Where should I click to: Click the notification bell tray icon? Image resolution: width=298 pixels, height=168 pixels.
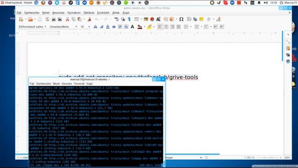click(x=259, y=3)
